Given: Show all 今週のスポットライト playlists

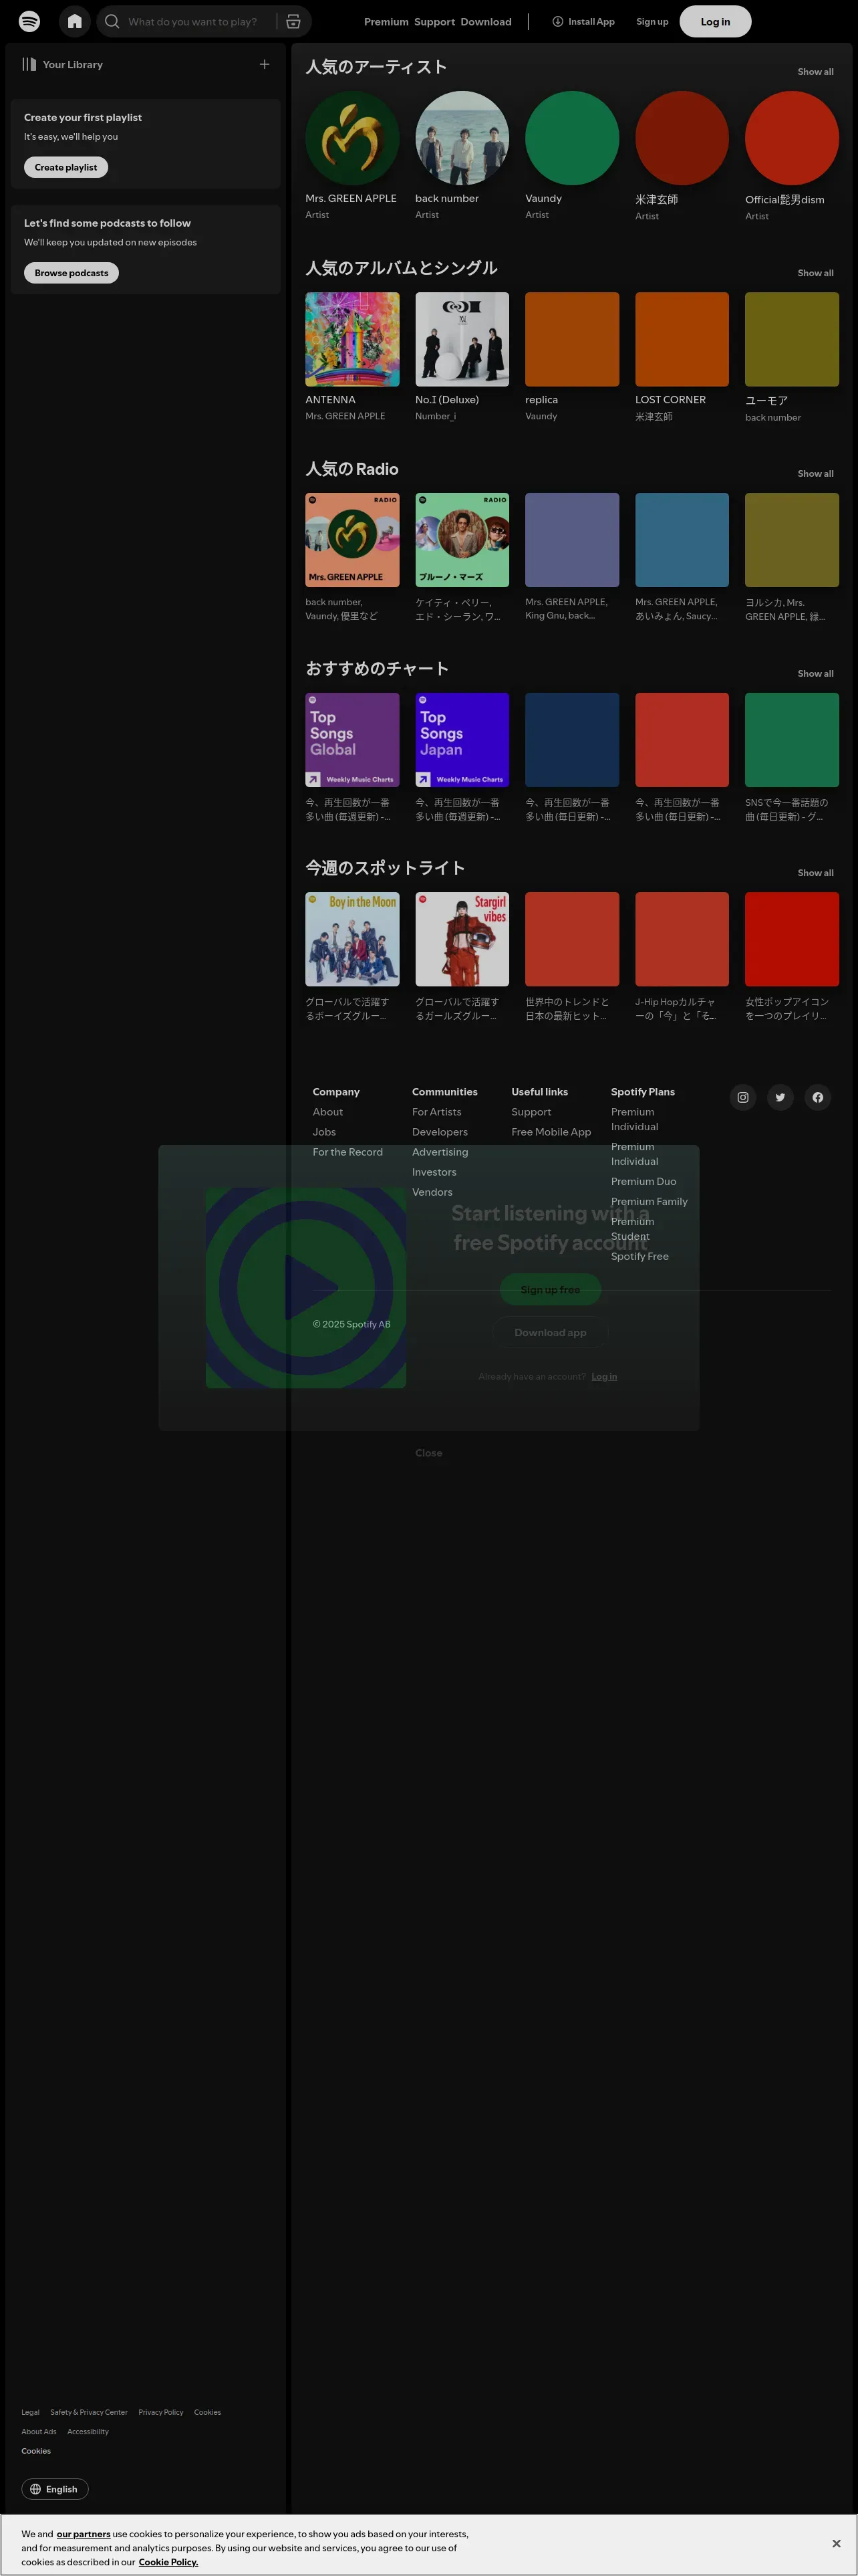Looking at the screenshot, I should point(814,873).
